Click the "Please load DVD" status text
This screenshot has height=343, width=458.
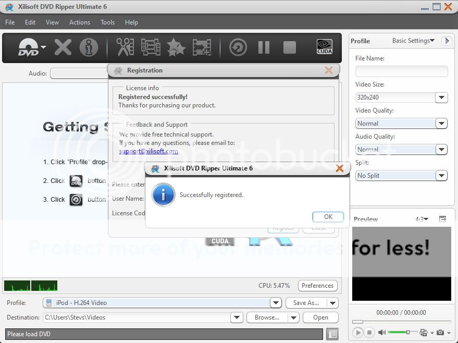point(29,334)
